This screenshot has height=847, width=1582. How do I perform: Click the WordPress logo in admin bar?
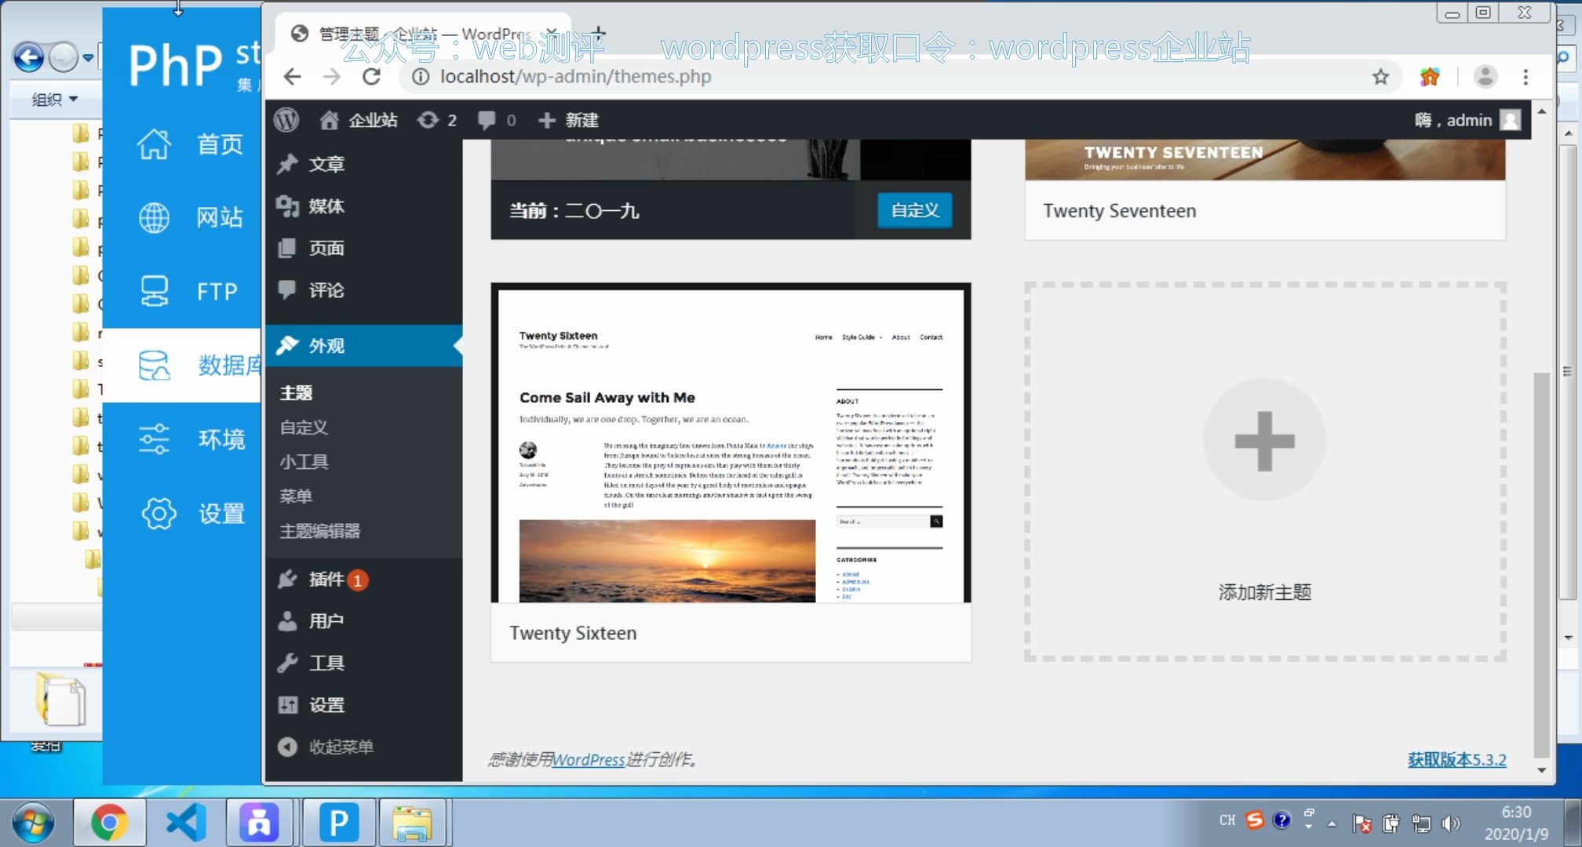coord(286,120)
